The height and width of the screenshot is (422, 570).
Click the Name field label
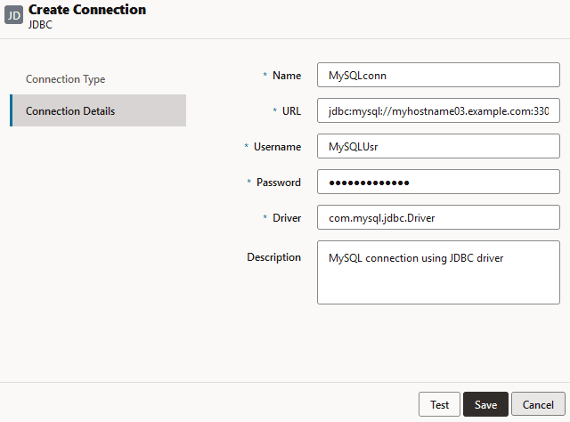point(287,76)
